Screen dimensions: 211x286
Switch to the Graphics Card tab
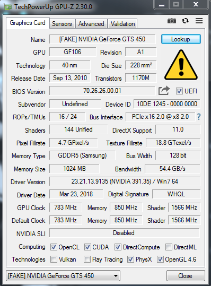pos(28,23)
